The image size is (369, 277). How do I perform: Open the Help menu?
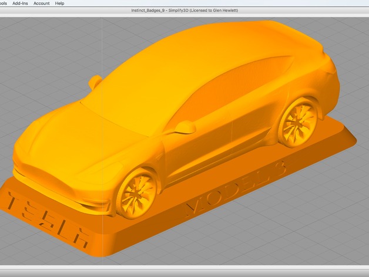point(59,4)
